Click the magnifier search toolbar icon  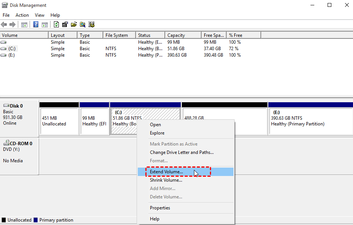pos(82,24)
